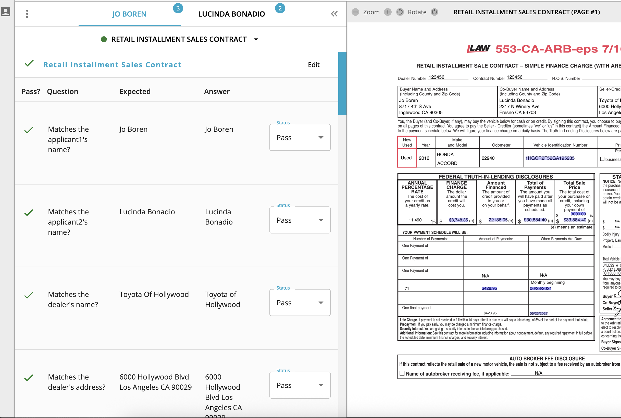Click the buyer name 'Jo Boren' in the contract
Viewport: 621px width, 418px height.
tap(408, 100)
